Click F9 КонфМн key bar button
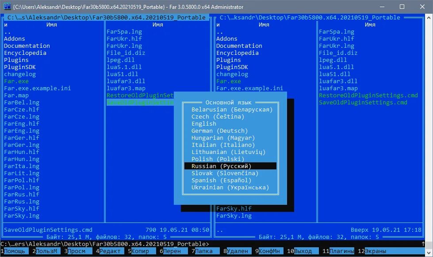The width and height of the screenshot is (433, 257). 269,251
